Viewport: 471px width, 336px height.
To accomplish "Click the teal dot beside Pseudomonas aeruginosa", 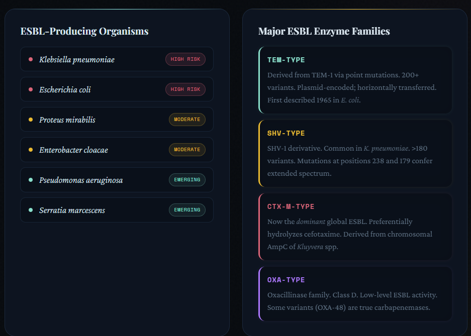I will [31, 180].
